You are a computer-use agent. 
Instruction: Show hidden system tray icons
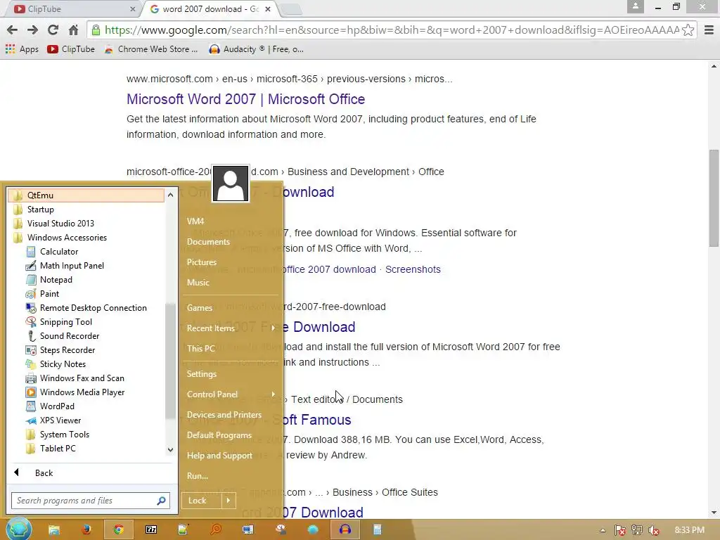603,530
